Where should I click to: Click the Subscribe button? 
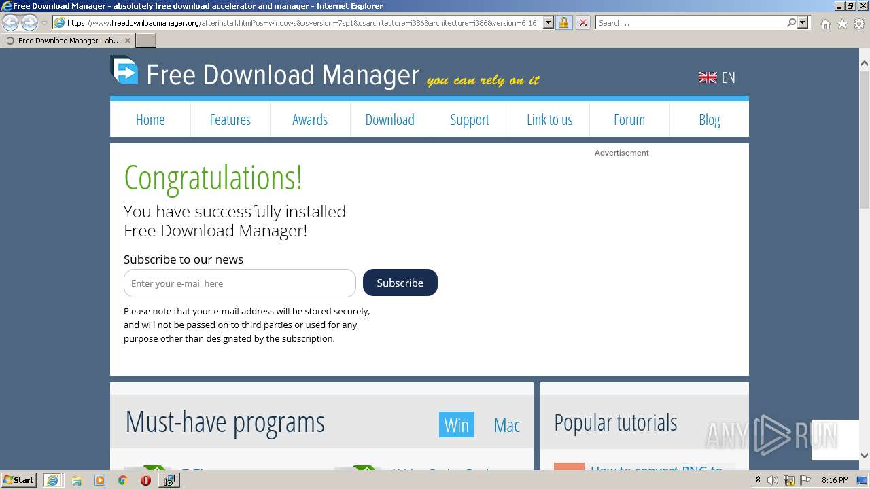coord(400,283)
